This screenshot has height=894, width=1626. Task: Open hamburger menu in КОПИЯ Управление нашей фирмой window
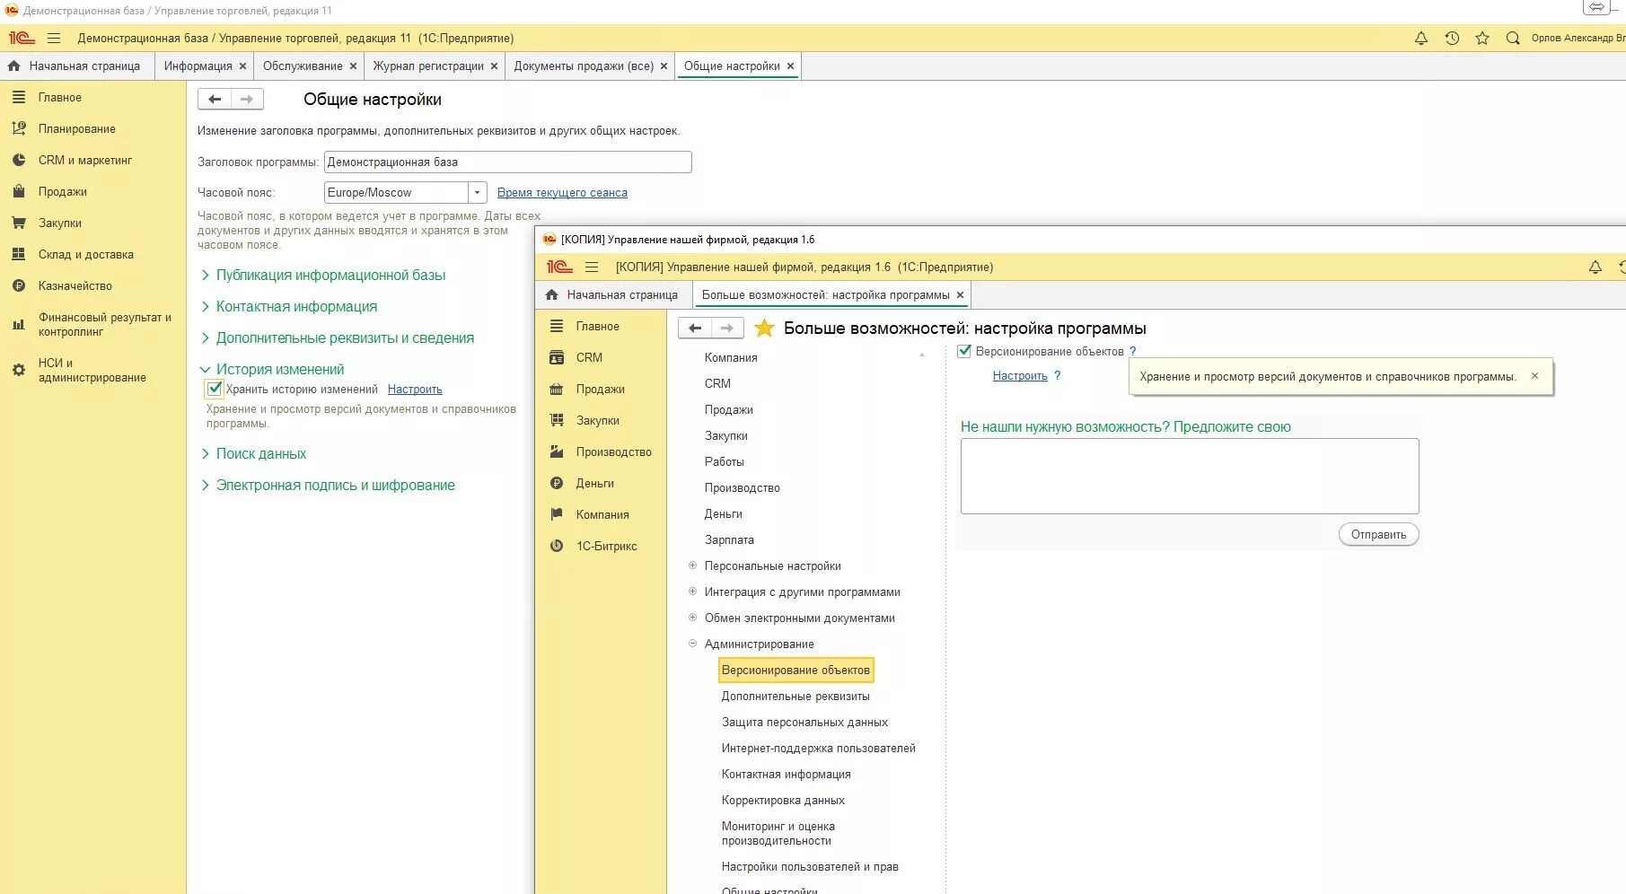[x=592, y=267]
